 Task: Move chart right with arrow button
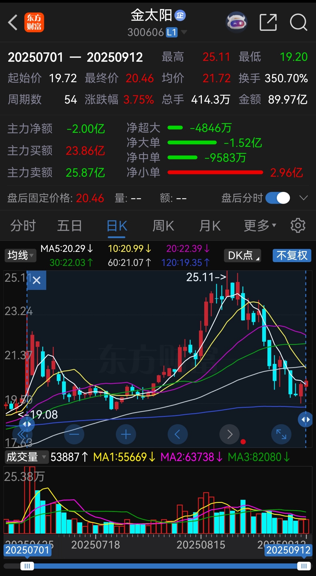coord(229,434)
